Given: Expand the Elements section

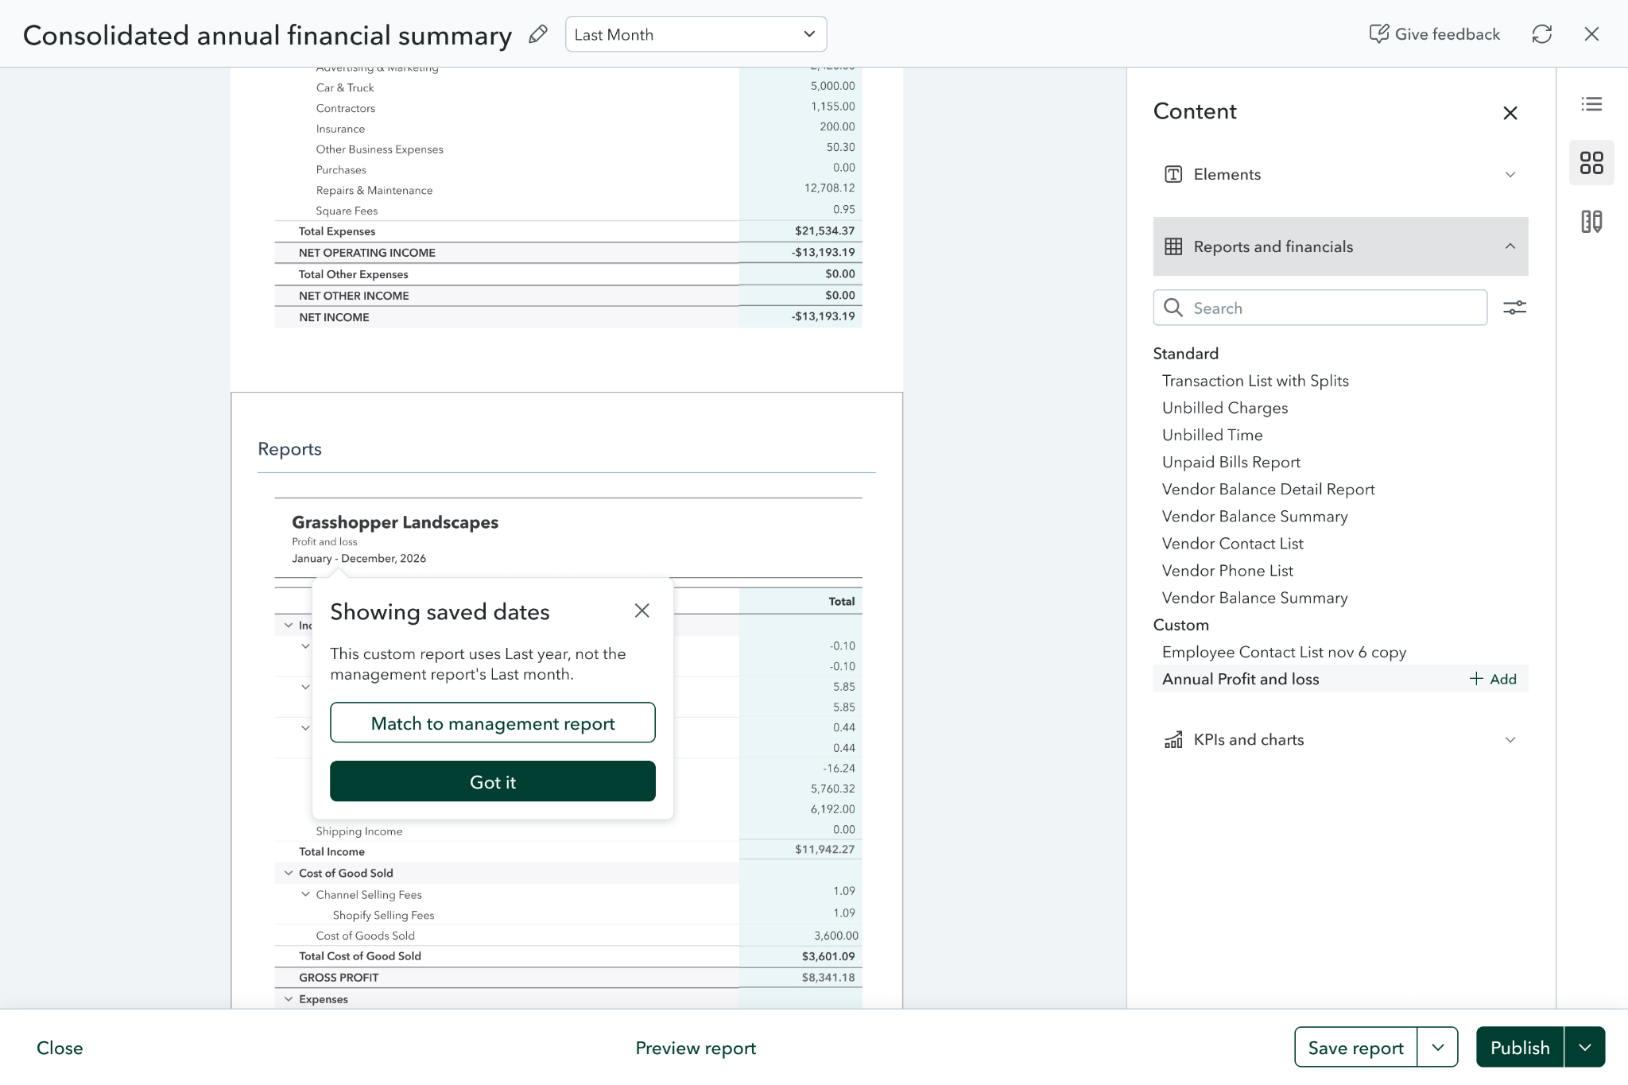Looking at the screenshot, I should (x=1340, y=174).
